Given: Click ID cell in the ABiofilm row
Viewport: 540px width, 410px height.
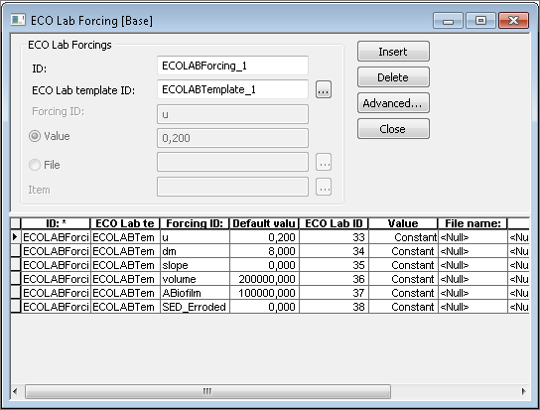Looking at the screenshot, I should coord(56,293).
